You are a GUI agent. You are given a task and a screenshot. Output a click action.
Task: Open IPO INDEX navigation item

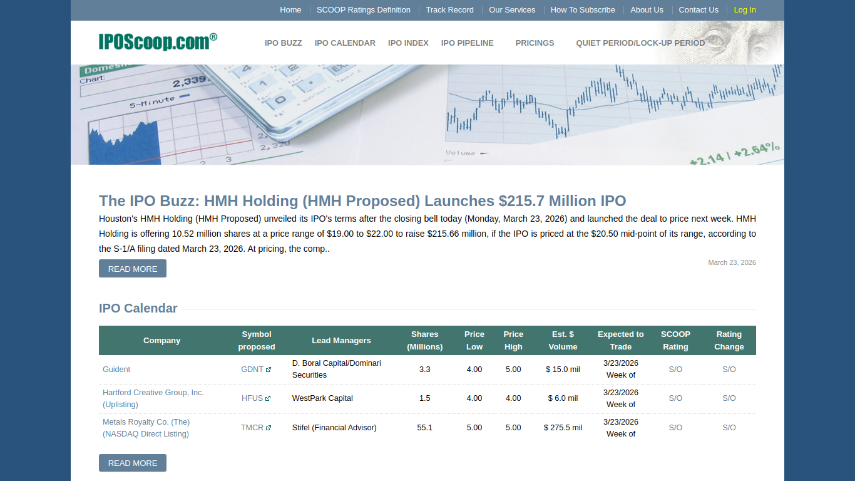(408, 43)
